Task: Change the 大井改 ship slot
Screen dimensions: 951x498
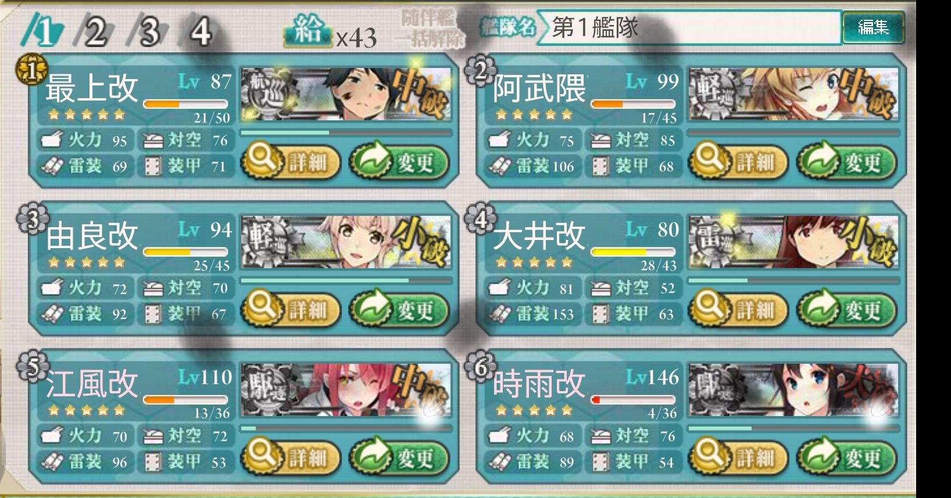Action: [x=847, y=309]
